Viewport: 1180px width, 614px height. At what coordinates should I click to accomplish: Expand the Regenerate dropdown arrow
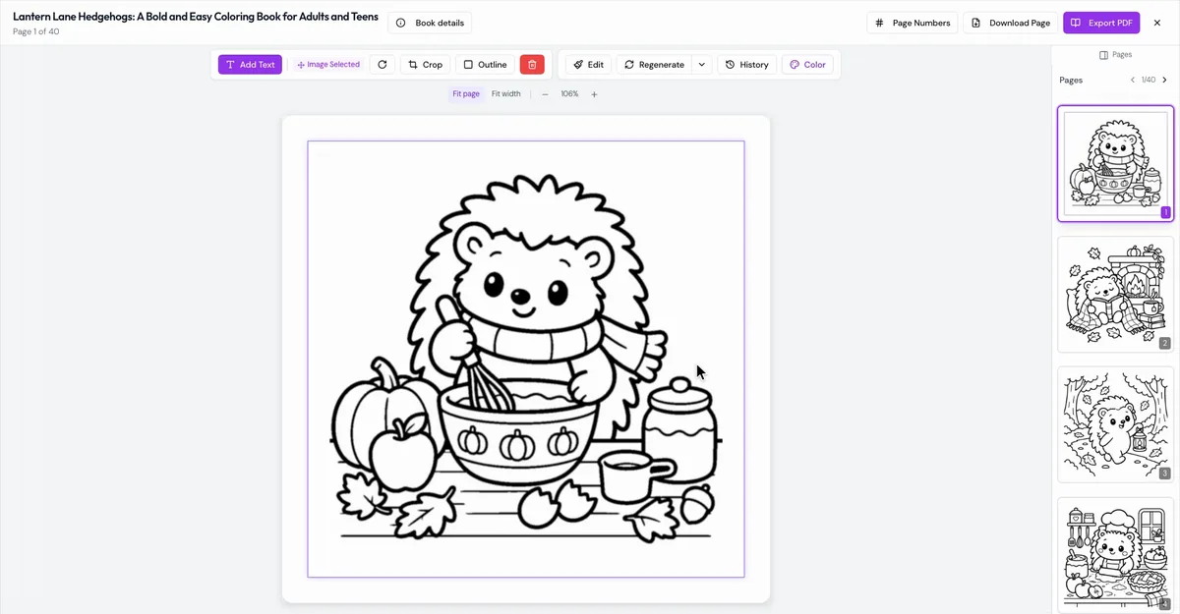click(702, 65)
